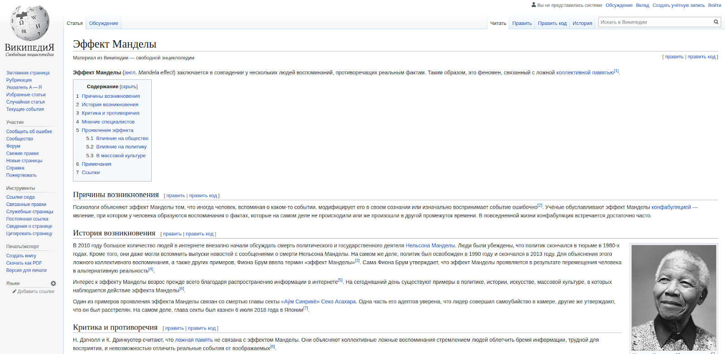This screenshot has width=725, height=354.
Task: Click Скачать как PDF link
Action: point(24,263)
